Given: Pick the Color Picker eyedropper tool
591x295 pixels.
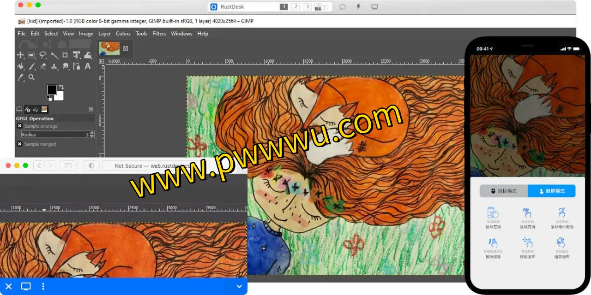Looking at the screenshot, I should 20,77.
